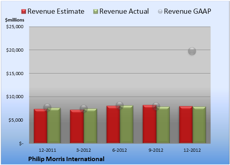Select the red estimate bar for 12-2011
Image resolution: width=230 pixels, height=165 pixels.
click(x=41, y=126)
